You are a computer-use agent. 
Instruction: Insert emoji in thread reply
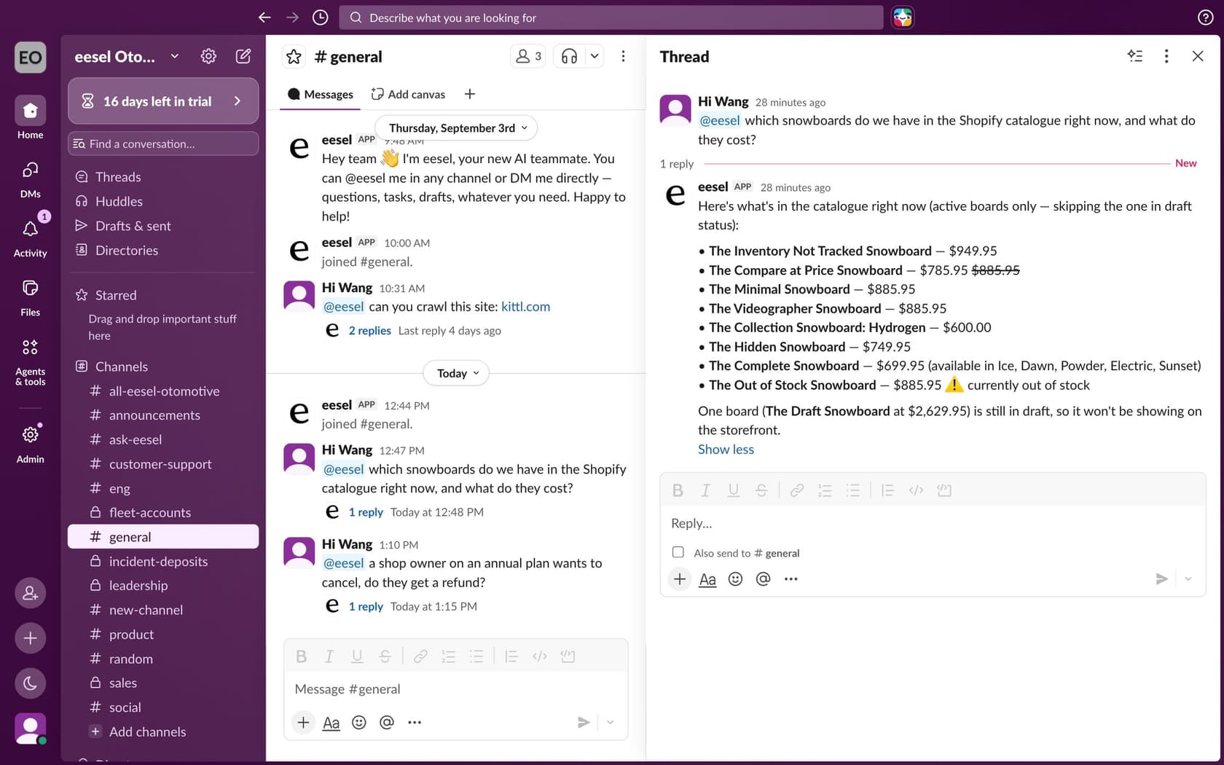click(x=735, y=579)
